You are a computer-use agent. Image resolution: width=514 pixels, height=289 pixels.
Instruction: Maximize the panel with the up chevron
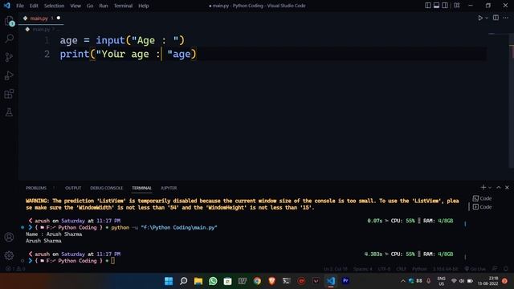(498, 187)
